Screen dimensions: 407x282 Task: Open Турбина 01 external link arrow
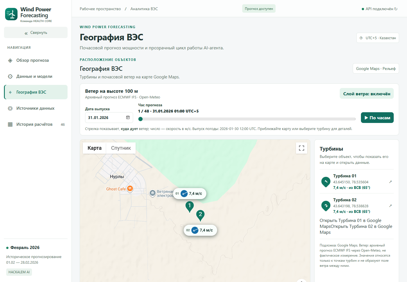point(390,182)
